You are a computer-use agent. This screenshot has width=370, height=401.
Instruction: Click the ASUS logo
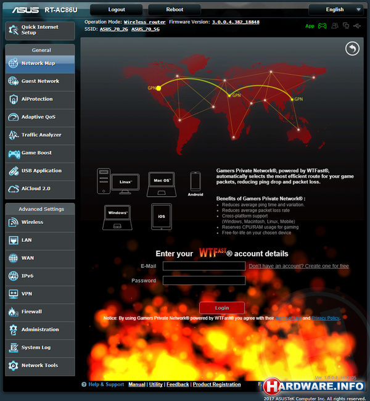[25, 10]
